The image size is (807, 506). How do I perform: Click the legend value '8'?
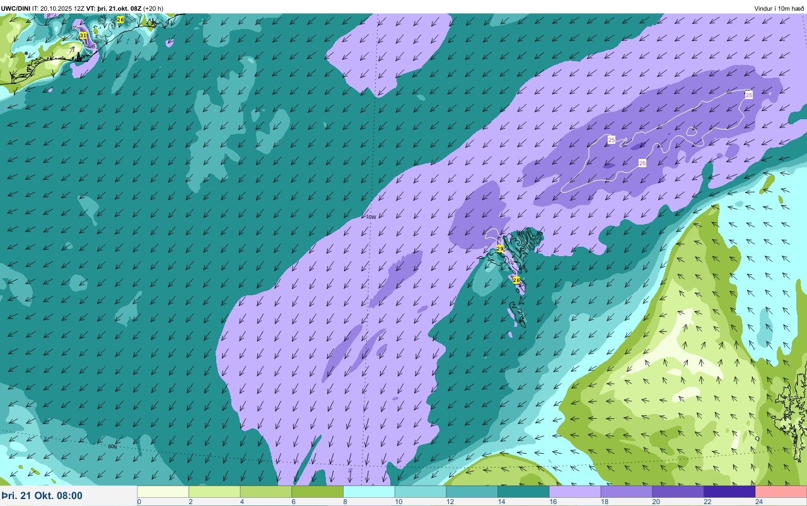[x=345, y=502]
